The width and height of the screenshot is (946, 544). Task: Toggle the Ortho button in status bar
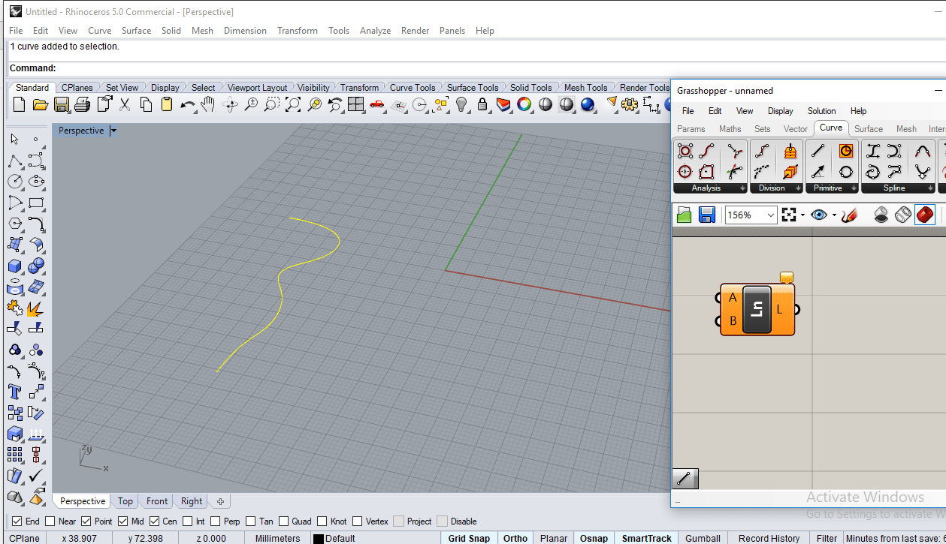pos(515,538)
